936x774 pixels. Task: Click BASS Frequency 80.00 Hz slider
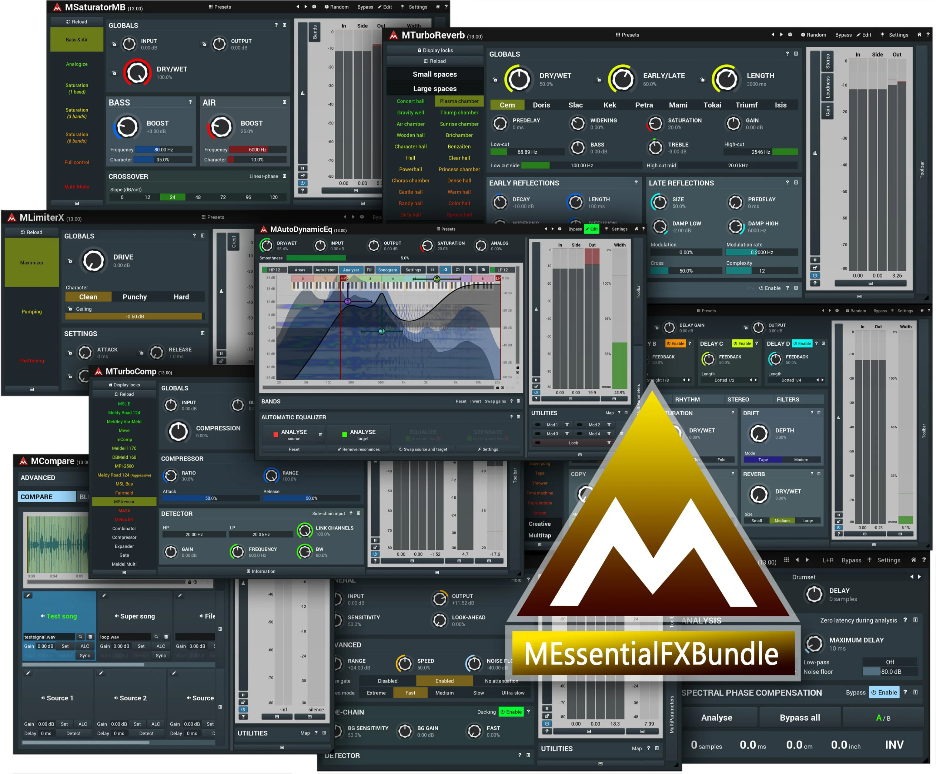point(163,150)
